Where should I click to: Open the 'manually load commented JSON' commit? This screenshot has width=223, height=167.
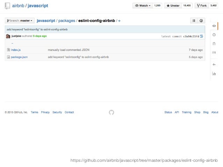(69, 50)
